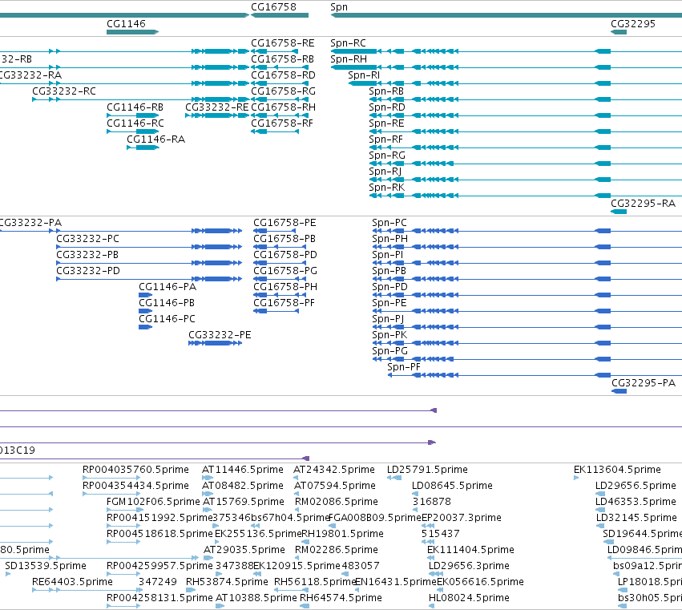Image resolution: width=682 pixels, height=610 pixels.
Task: Select transcript CG1146-RB
Action: [135, 107]
